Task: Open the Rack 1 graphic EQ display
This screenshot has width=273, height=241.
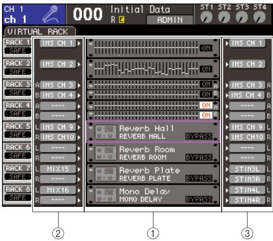Action: pyautogui.click(x=146, y=48)
